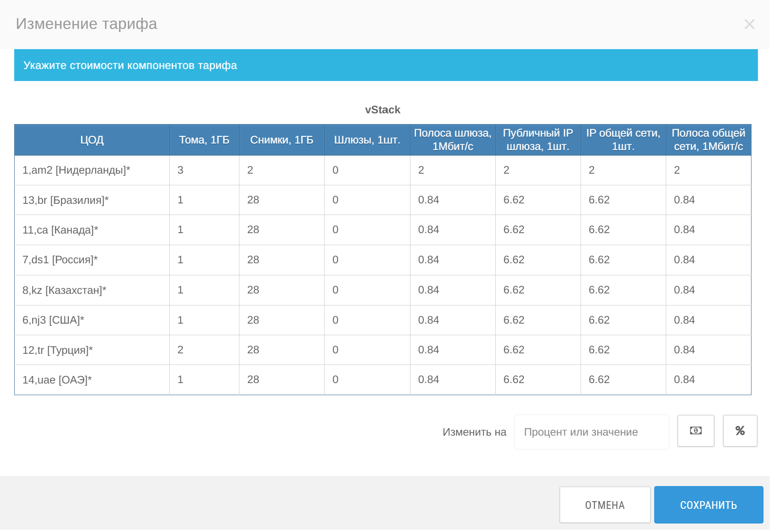Edit Тома value 1 for Россия
The image size is (770, 530).
pyautogui.click(x=204, y=260)
